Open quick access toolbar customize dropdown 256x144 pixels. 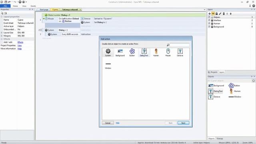click(x=26, y=2)
